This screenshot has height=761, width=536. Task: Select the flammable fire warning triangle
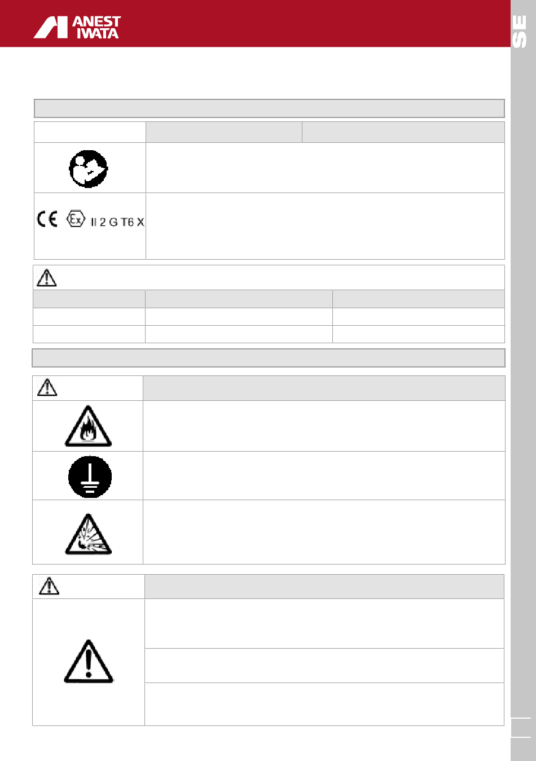[x=88, y=427]
